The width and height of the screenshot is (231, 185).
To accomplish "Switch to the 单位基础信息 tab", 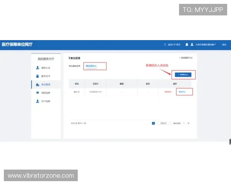I will tap(75, 66).
